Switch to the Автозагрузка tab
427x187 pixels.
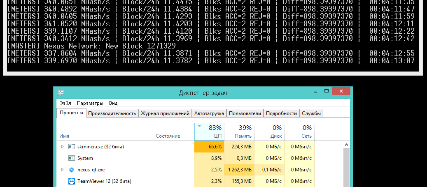point(209,113)
